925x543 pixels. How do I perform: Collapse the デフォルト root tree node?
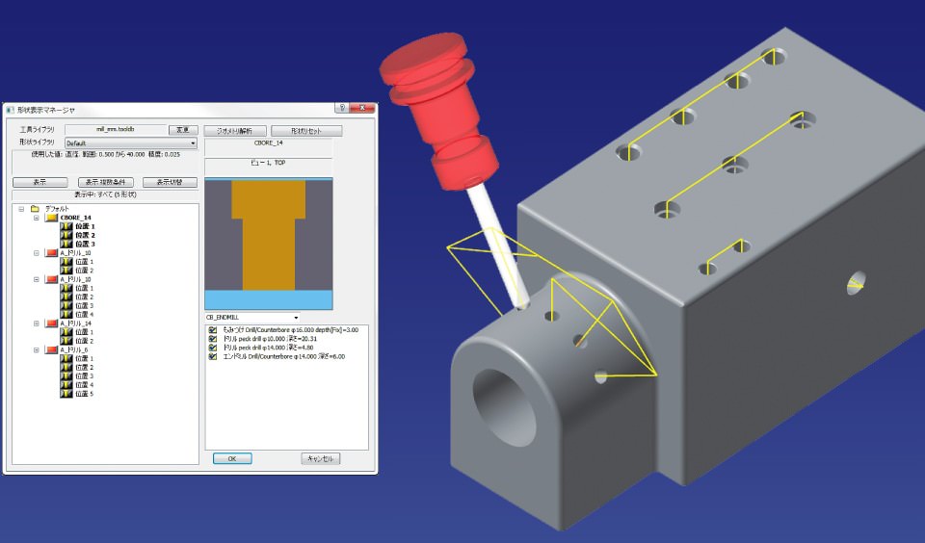21,208
